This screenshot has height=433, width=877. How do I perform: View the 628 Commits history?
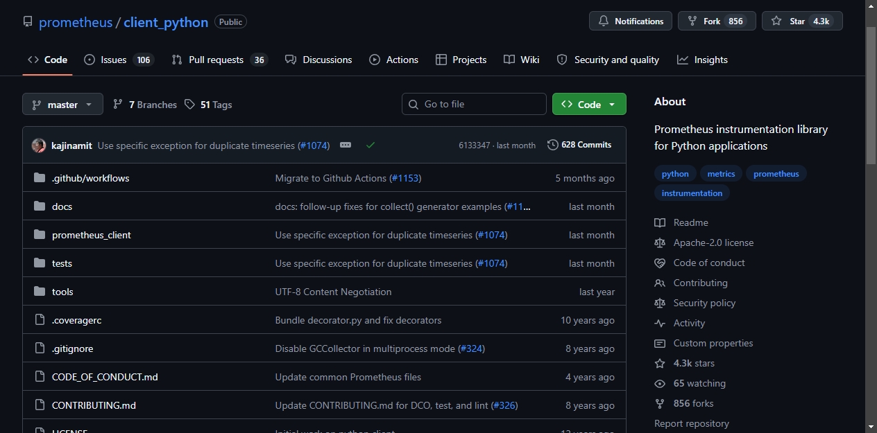tap(579, 145)
